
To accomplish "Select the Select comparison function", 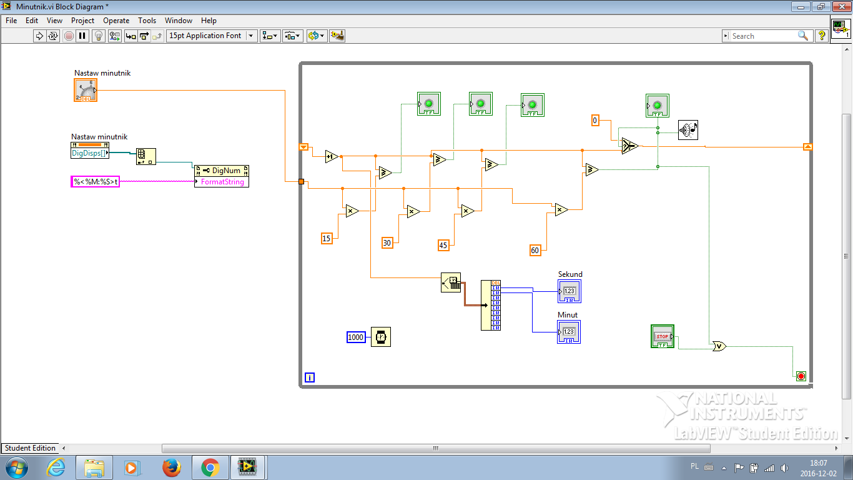I will pos(629,146).
